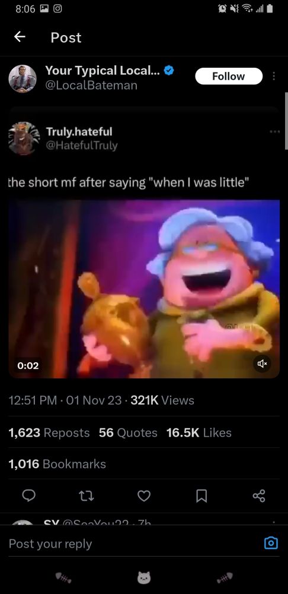The width and height of the screenshot is (288, 594).
Task: Tap the cat icon in bottom navigation
Action: click(143, 578)
